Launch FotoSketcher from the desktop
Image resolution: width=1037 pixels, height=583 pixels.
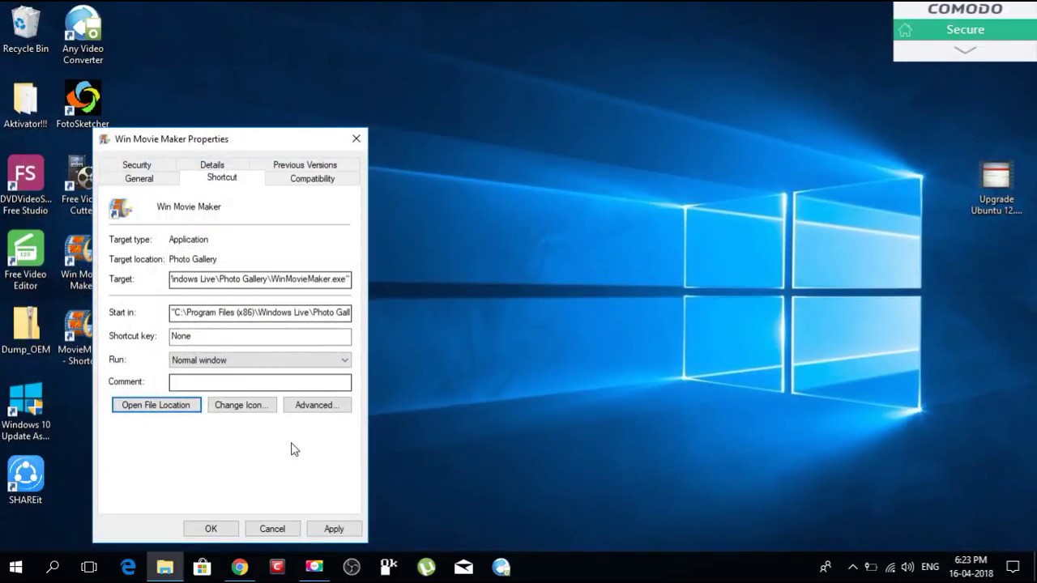point(83,105)
